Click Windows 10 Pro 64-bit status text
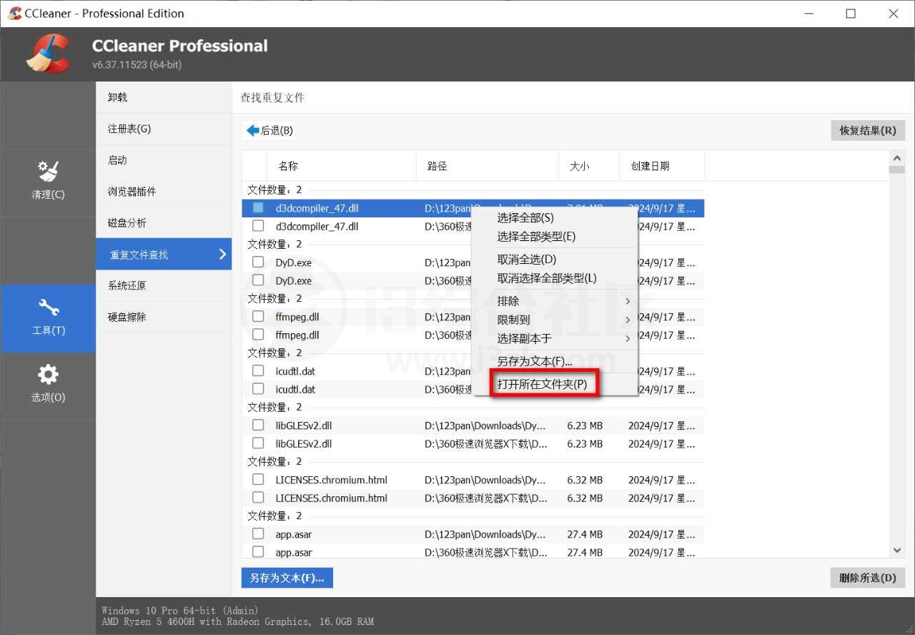Viewport: 915px width, 635px height. (x=180, y=611)
